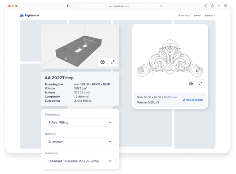The height and width of the screenshot is (174, 236).
Task: Click the AA-Z022T.step file name
Action: pos(59,78)
